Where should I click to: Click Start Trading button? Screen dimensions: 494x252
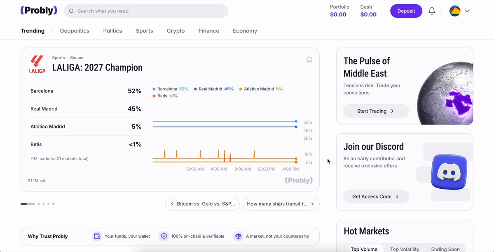(376, 111)
